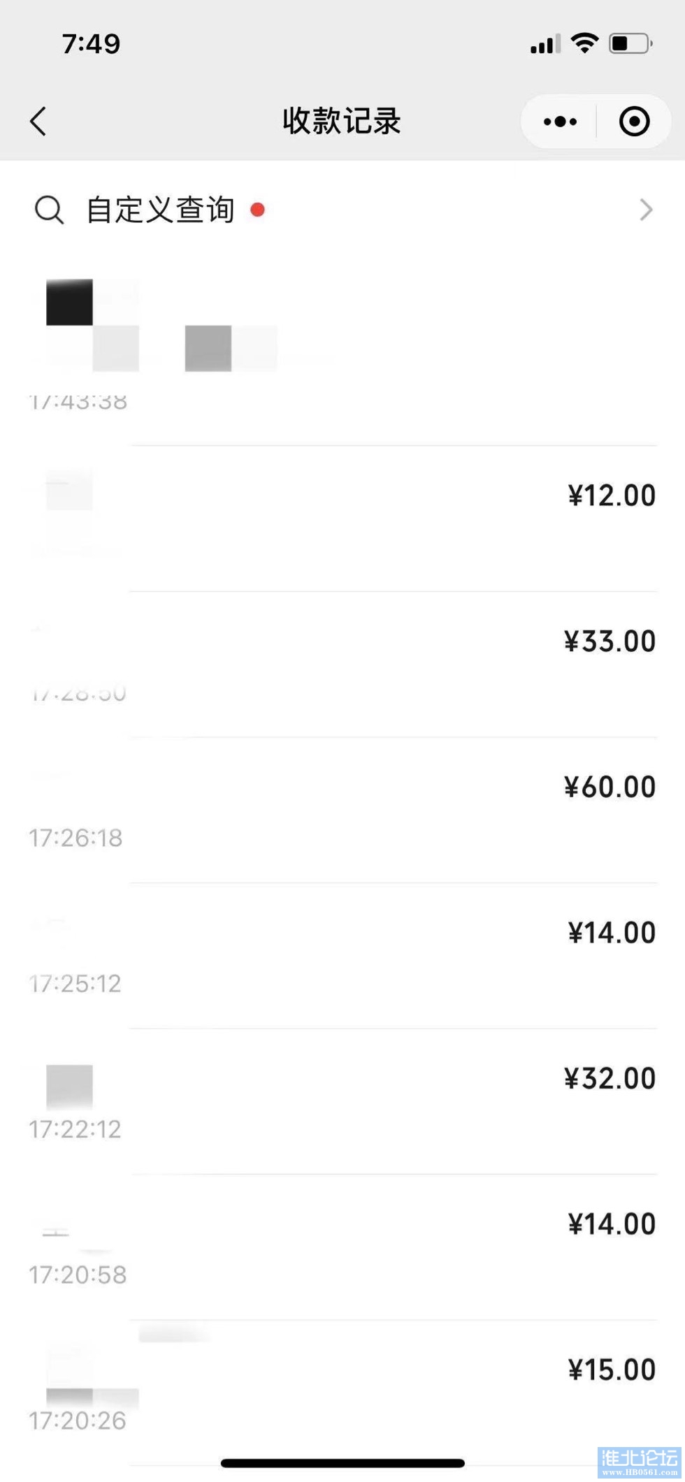
Task: Tap the red notification dot
Action: [x=257, y=210]
